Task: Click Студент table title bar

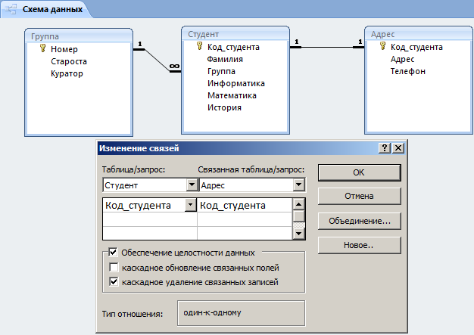Action: click(x=235, y=34)
